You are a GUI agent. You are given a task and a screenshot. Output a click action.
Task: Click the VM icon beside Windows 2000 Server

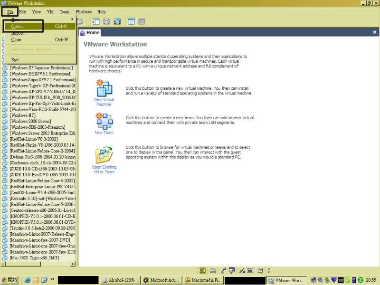click(5, 121)
